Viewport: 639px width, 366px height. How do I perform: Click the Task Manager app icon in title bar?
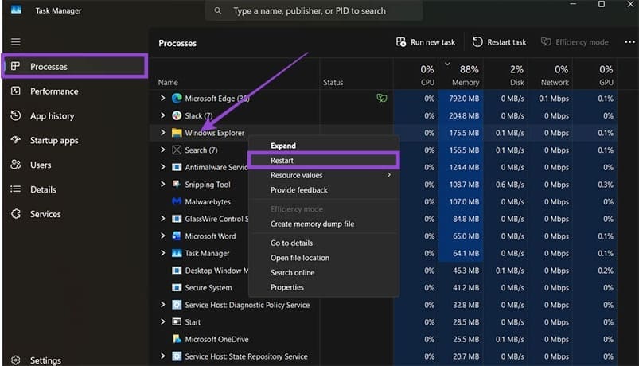pos(16,10)
